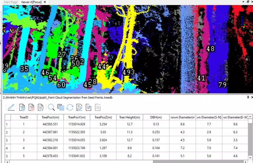Click the horizontal scrollbar left arrow
This screenshot has height=163, width=253.
7,162
